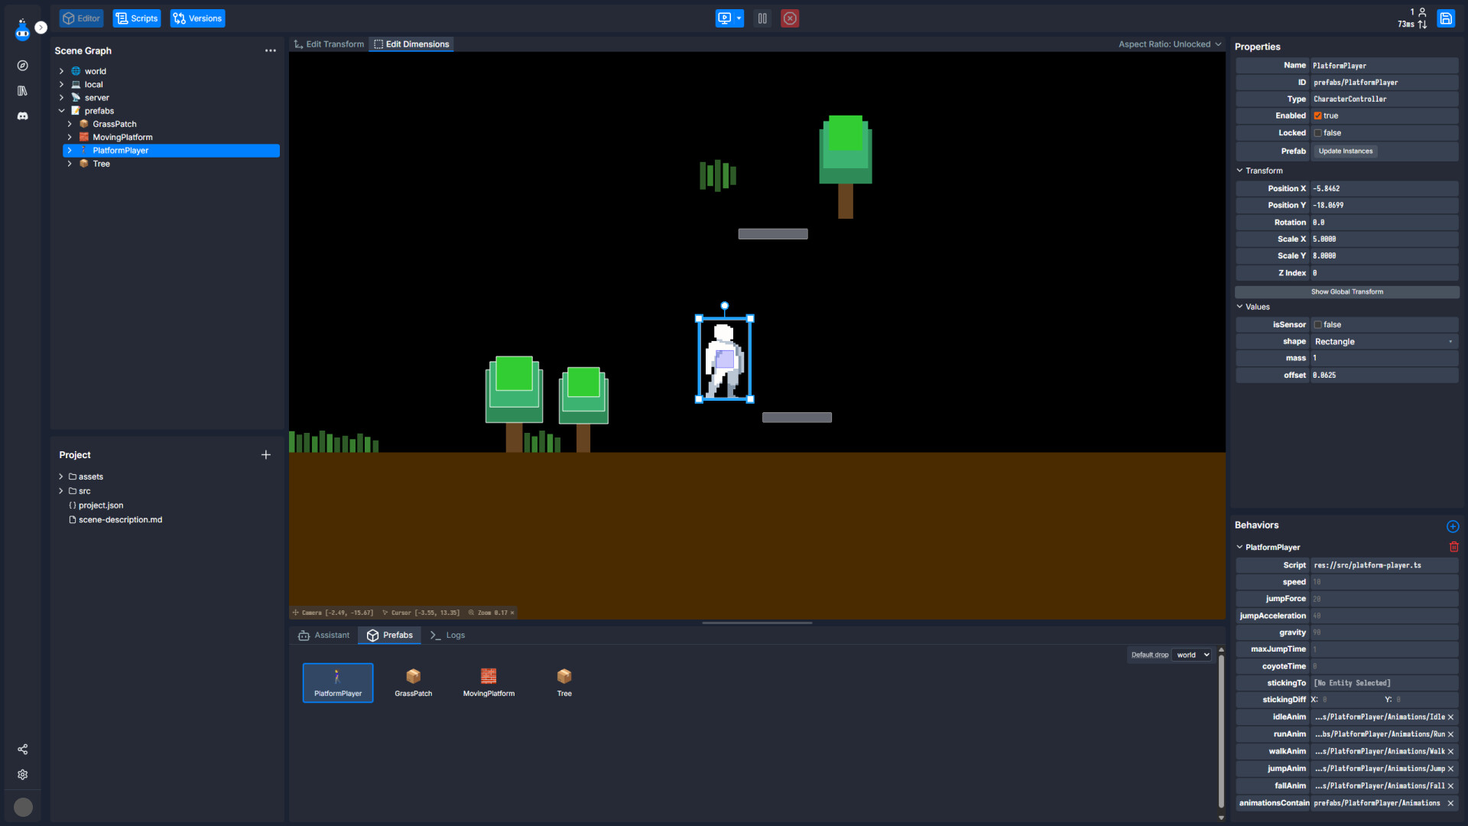Viewport: 1468px width, 826px height.
Task: Open the Aspect Ratio: Unlocked dropdown
Action: point(1170,44)
